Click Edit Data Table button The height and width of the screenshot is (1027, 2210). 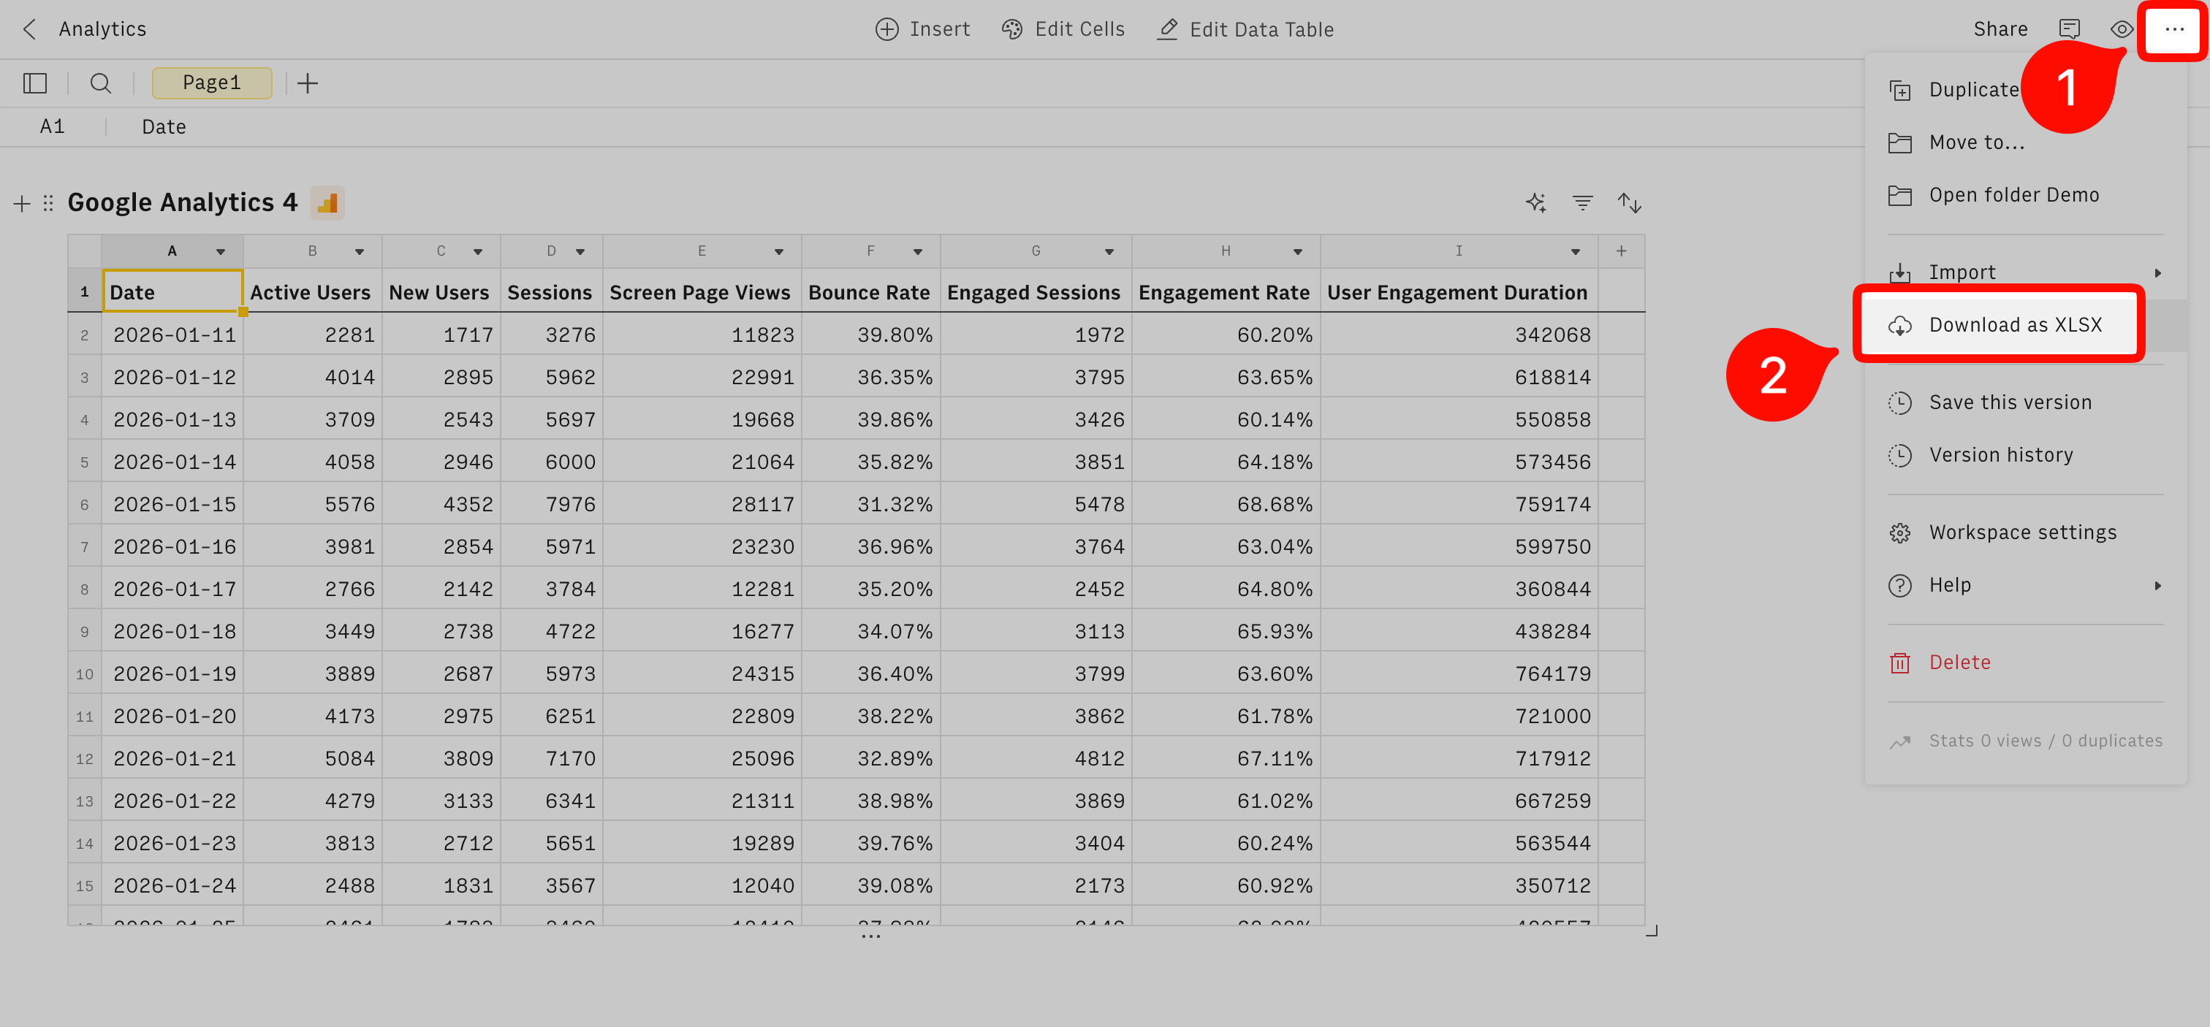pyautogui.click(x=1246, y=29)
